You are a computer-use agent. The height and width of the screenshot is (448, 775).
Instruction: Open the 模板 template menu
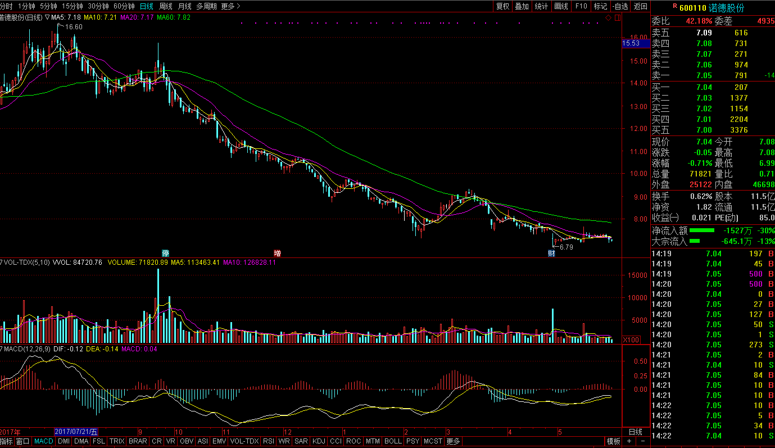click(613, 441)
